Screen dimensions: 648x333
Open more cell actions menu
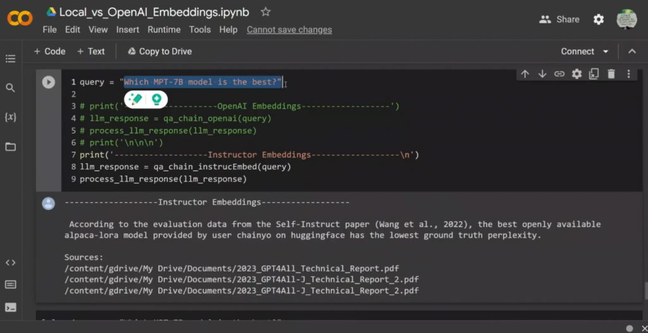pos(628,74)
